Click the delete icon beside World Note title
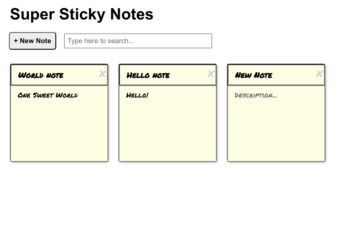This screenshot has height=235, width=345. (102, 74)
